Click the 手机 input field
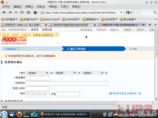 (x=68, y=94)
